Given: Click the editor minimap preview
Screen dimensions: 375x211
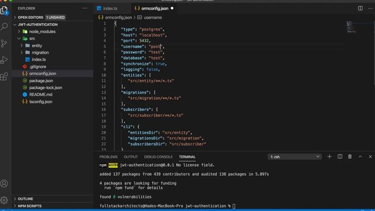Looking at the screenshot, I should (x=351, y=27).
